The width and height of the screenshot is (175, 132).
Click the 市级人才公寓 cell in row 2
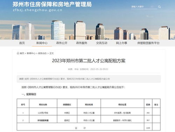(89, 120)
